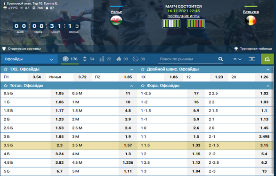Click the Wales flag icon
The image size is (276, 176).
[116, 20]
